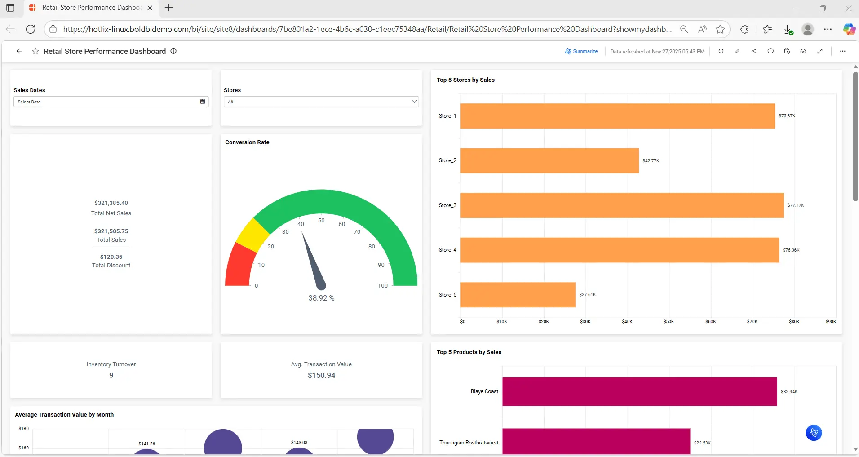Screen dimensions: 859x457
Task: Click the $120.35 Total Discount value
Action: tap(111, 257)
